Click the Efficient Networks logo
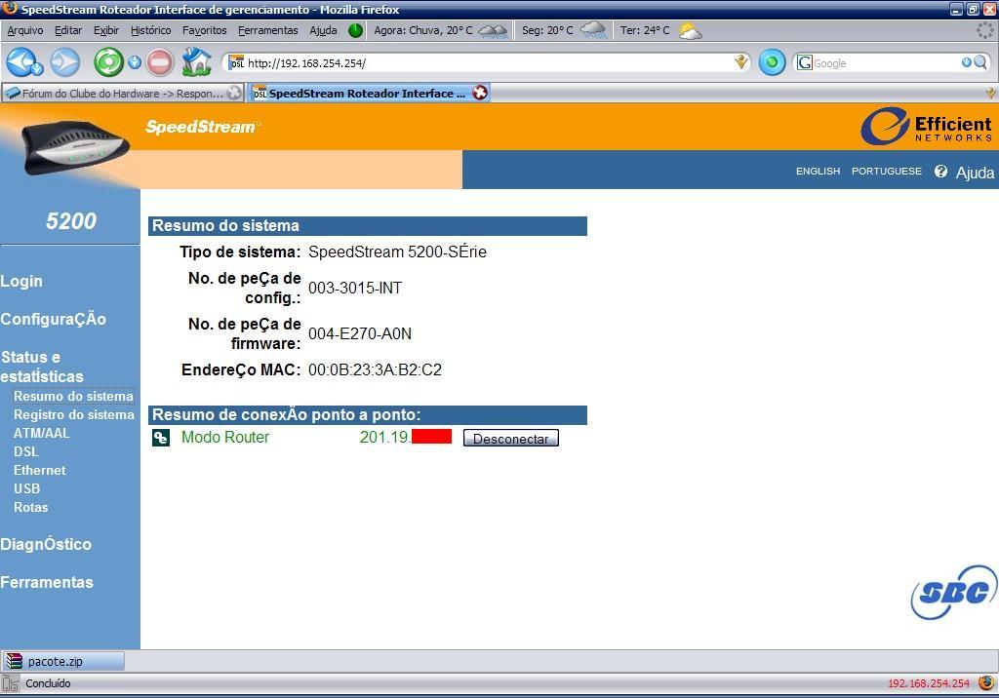Image resolution: width=999 pixels, height=698 pixels. click(927, 126)
